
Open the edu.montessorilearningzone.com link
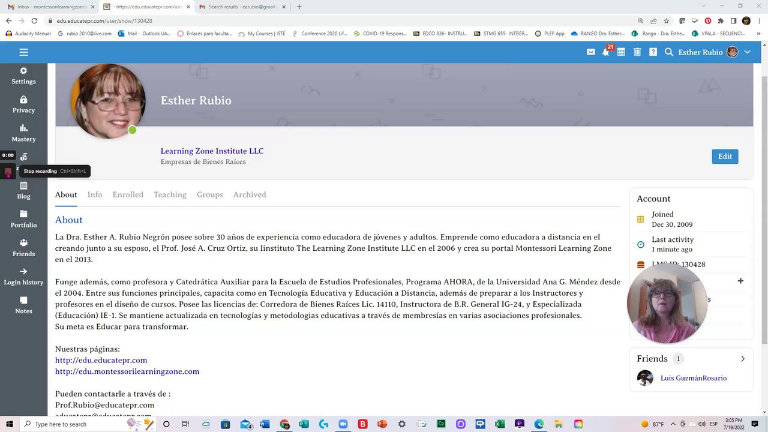click(127, 371)
